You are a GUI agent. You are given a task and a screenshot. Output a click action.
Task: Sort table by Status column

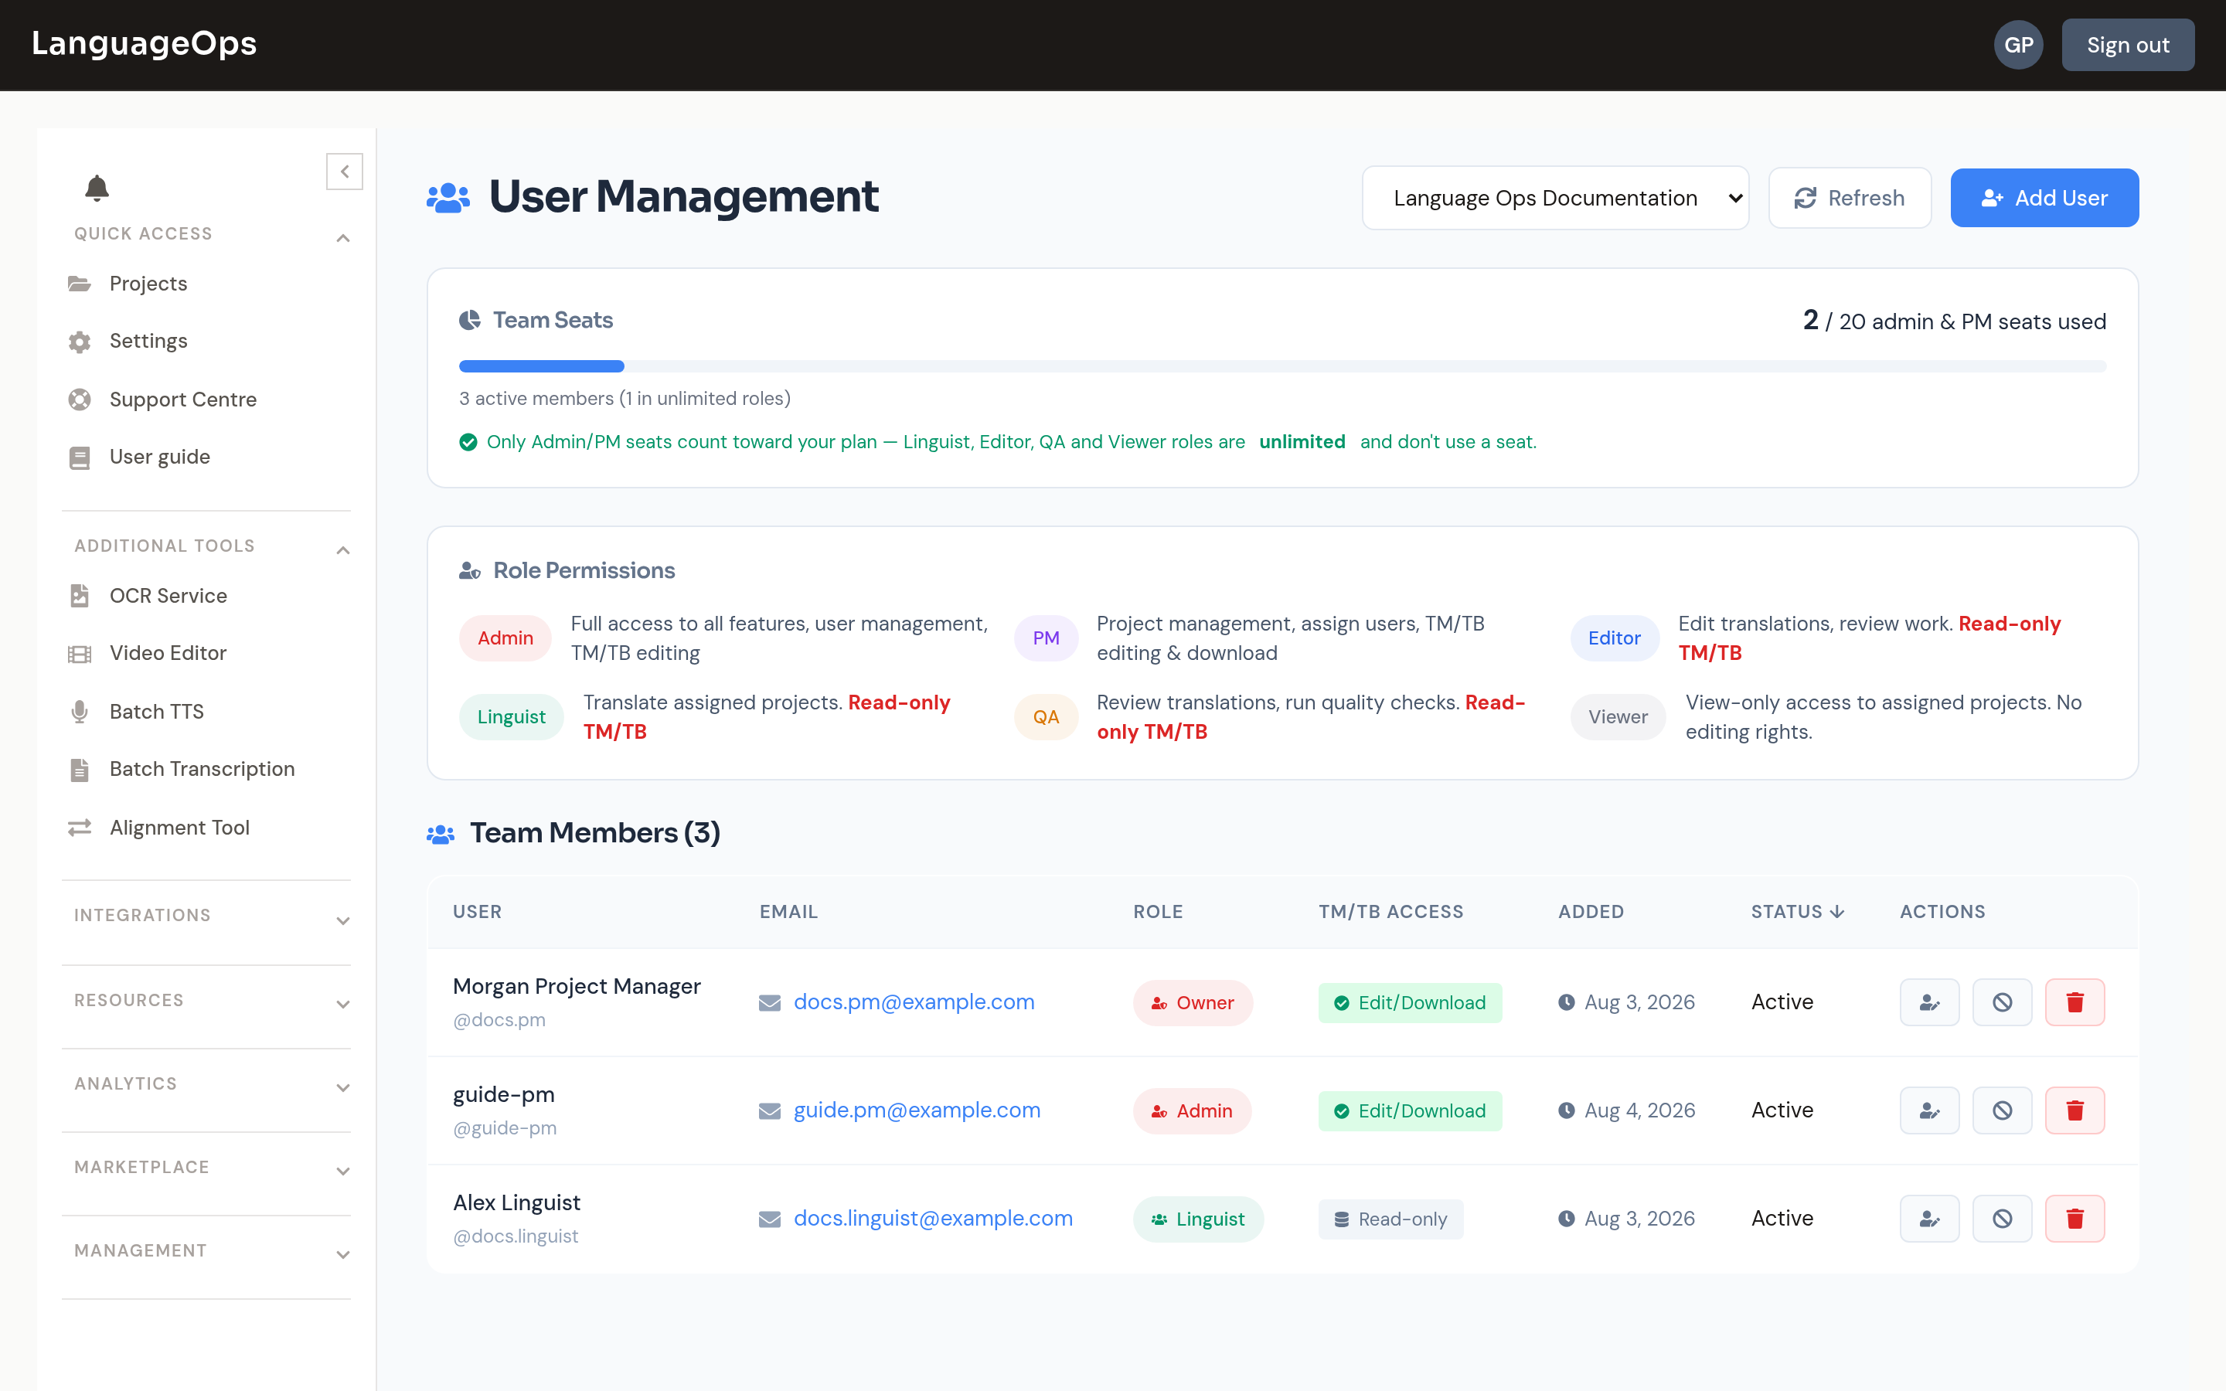(1797, 912)
